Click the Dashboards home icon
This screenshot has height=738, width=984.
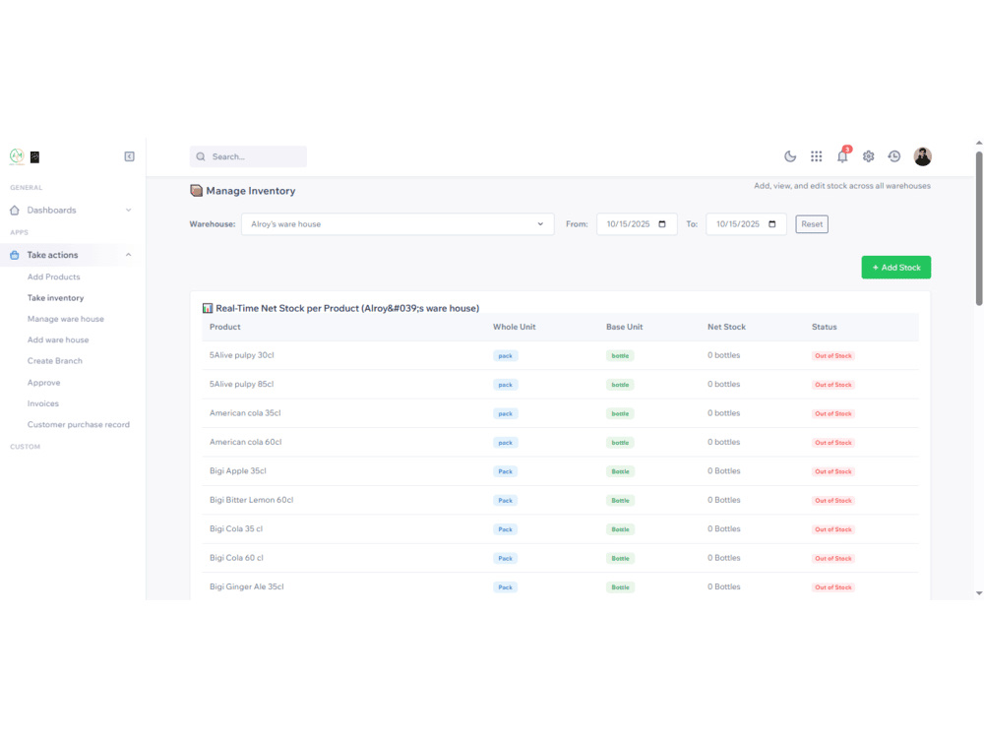coord(15,211)
